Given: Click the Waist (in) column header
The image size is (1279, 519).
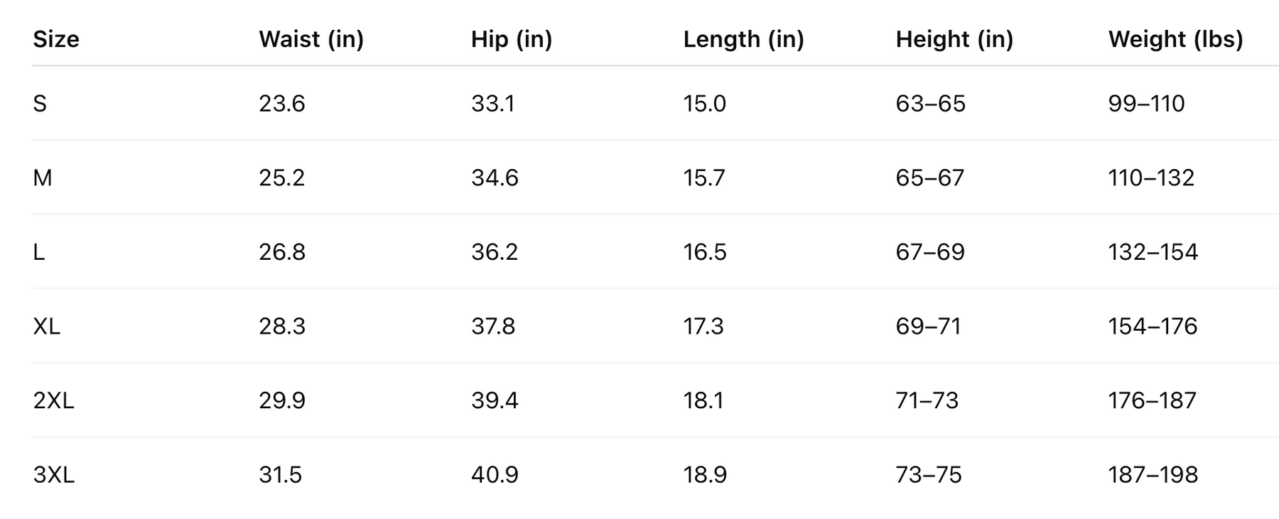Looking at the screenshot, I should point(311,39).
